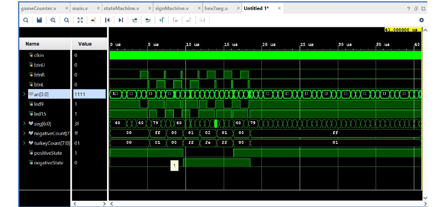Open waveform settings gear

[x=421, y=20]
